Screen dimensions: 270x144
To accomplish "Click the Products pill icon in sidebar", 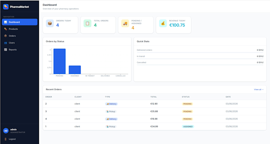I will pos(6,29).
